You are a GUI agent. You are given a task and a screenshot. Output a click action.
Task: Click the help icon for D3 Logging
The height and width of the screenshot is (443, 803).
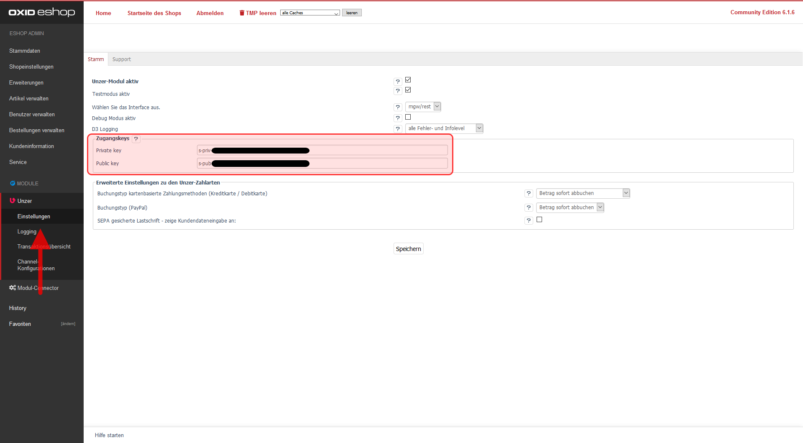point(398,129)
